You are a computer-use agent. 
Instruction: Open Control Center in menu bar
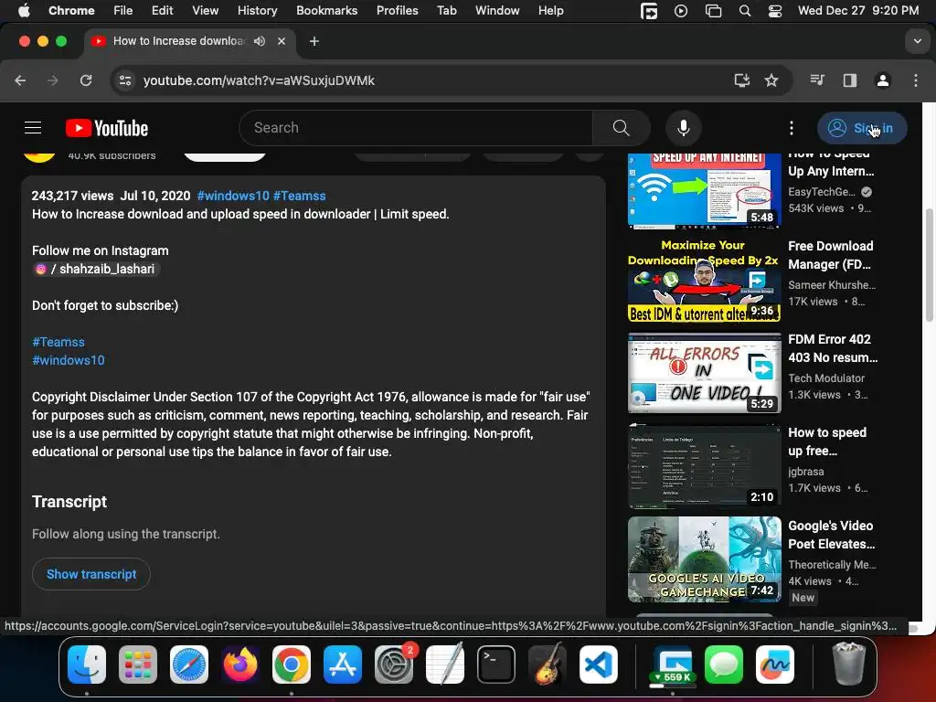pos(775,11)
